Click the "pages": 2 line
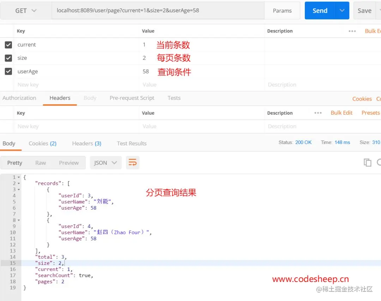The width and height of the screenshot is (381, 301). pos(50,282)
